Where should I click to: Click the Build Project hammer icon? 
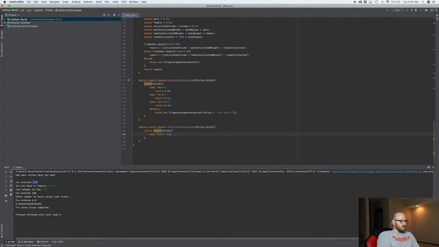point(387,10)
